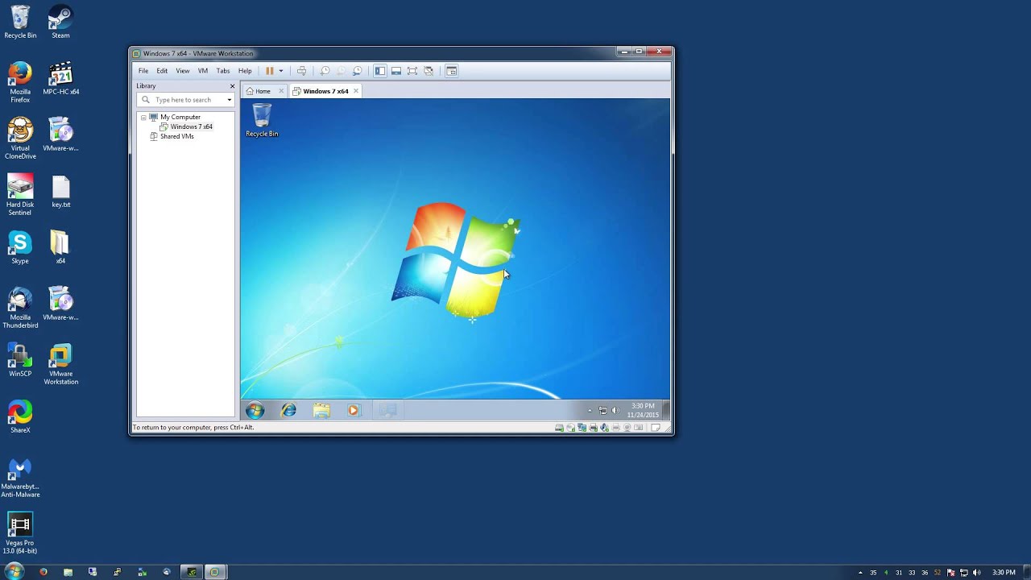
Task: Select the key.txt file on desktop
Action: [x=60, y=192]
